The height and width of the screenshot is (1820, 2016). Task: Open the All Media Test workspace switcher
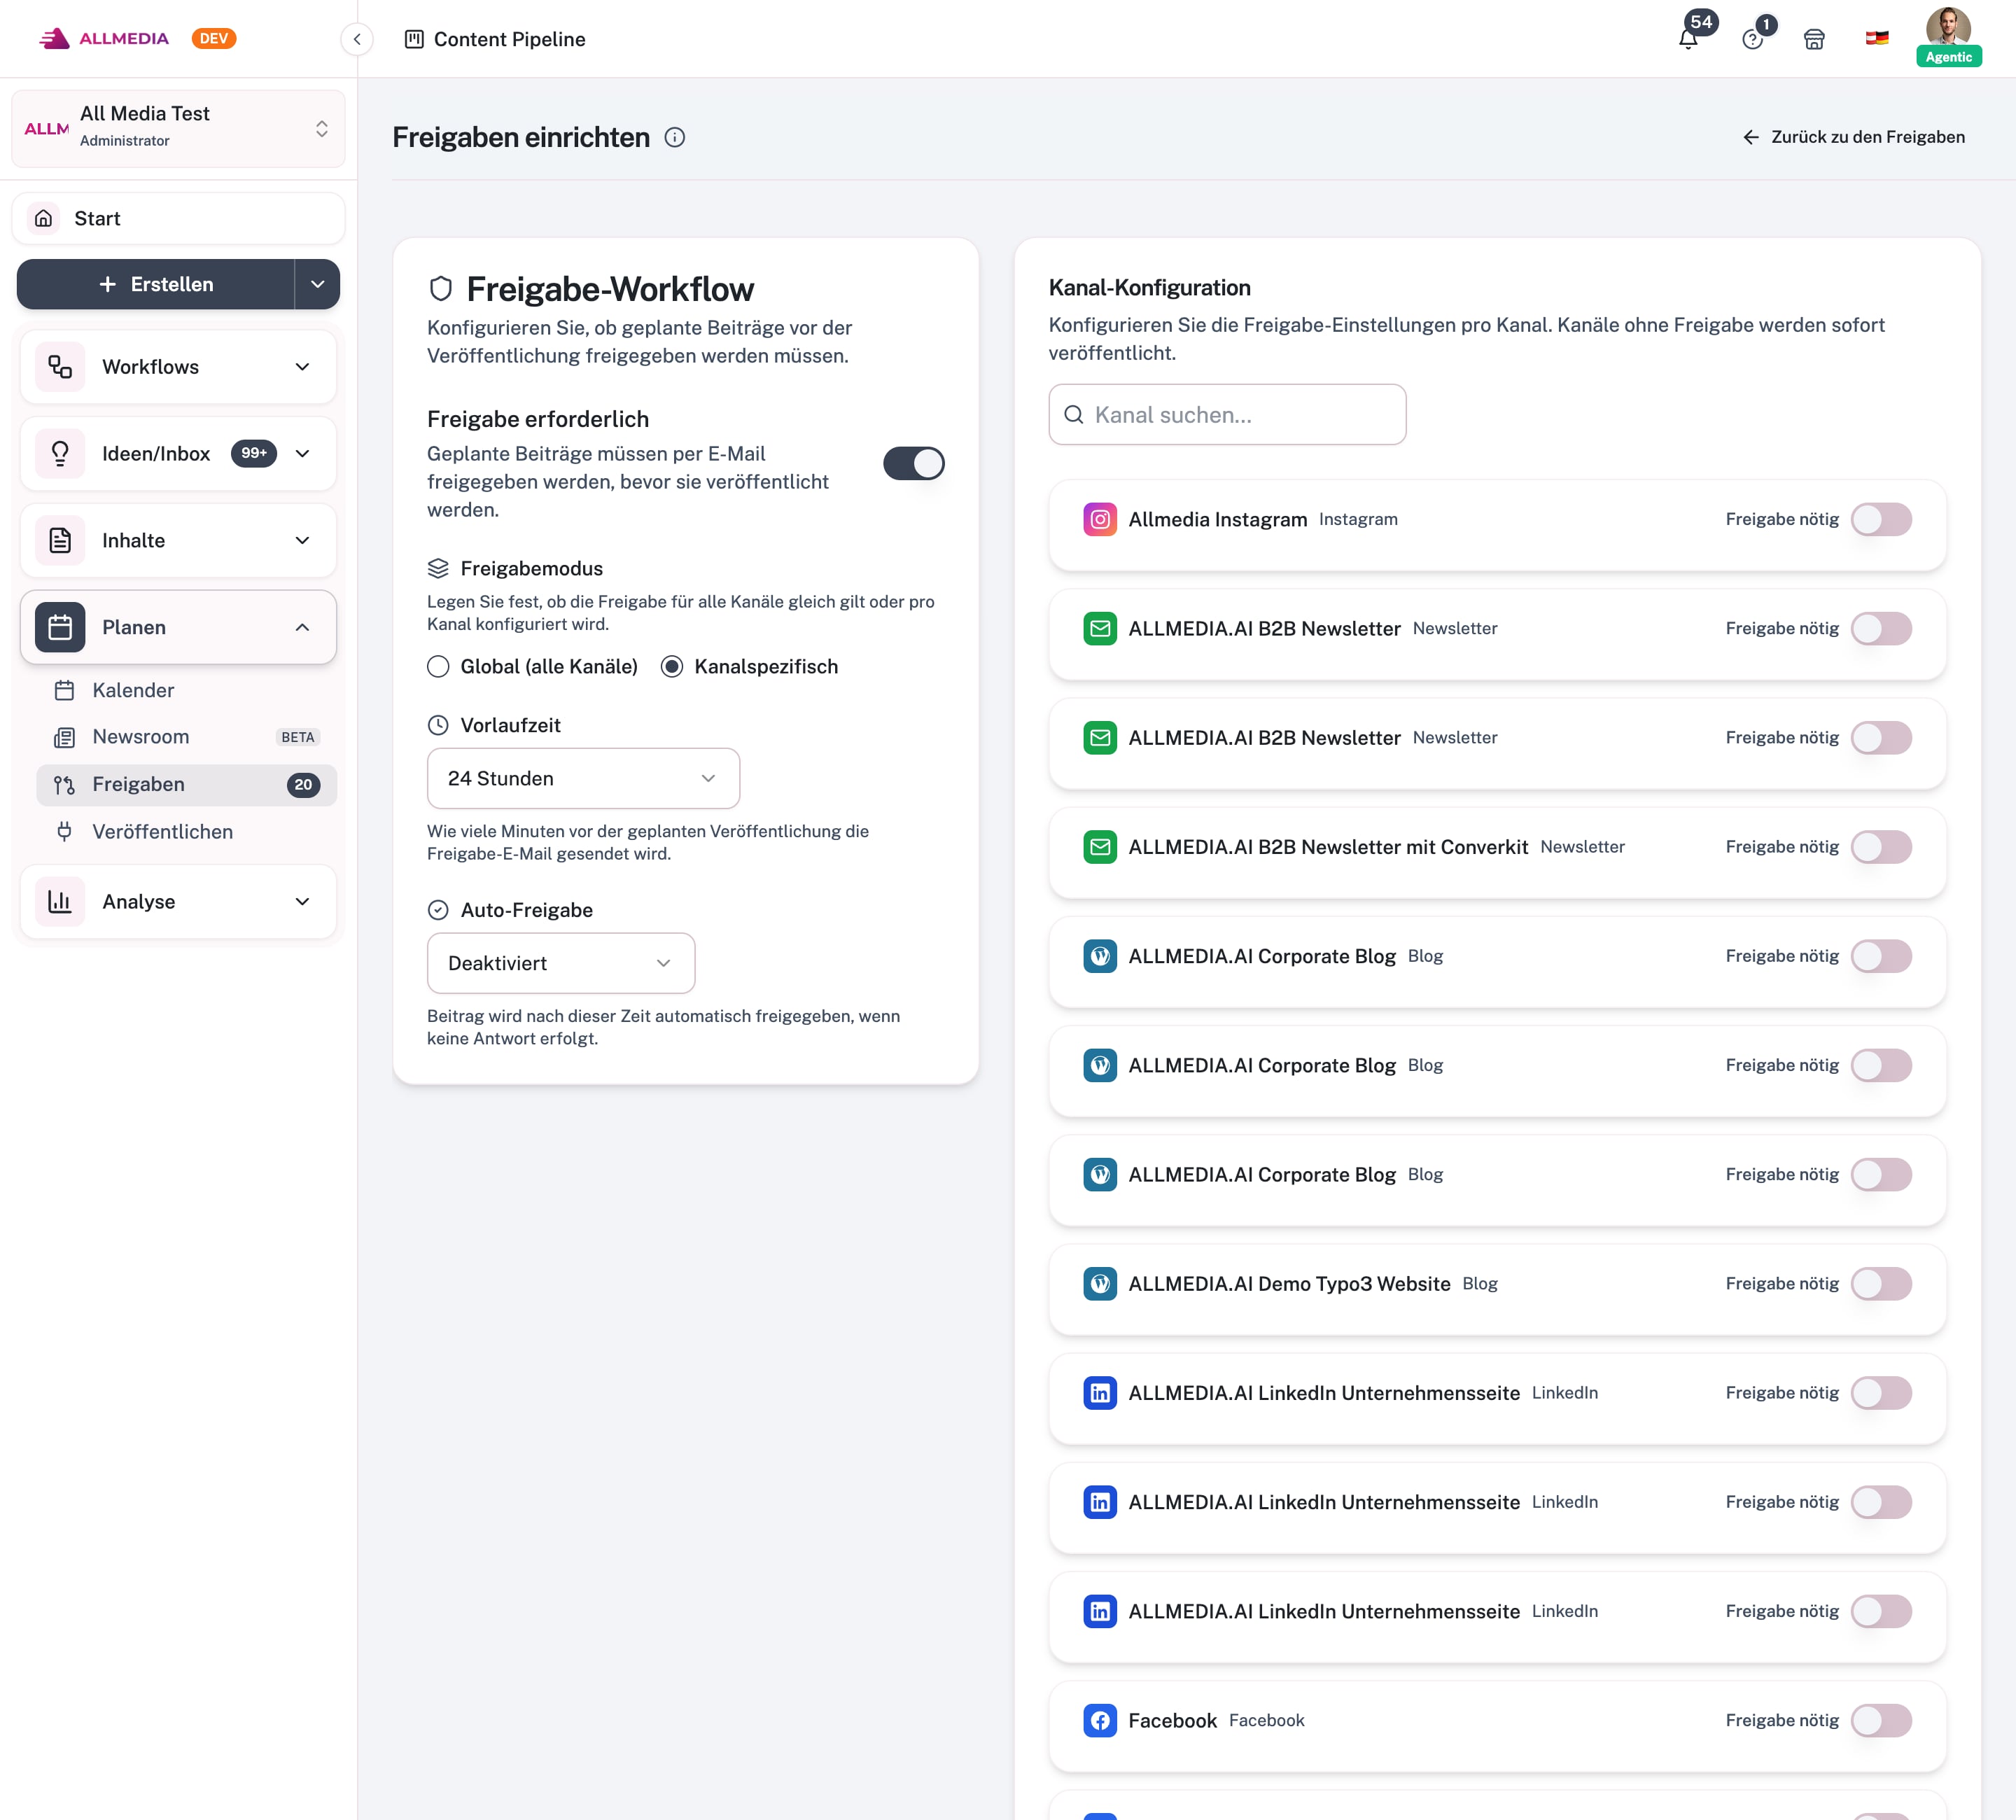178,128
